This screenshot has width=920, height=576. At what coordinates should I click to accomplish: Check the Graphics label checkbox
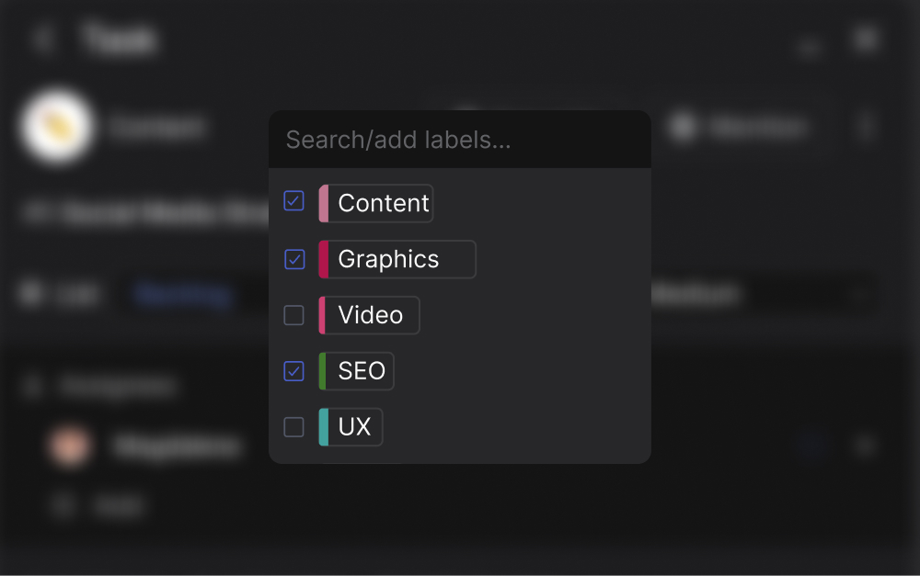pyautogui.click(x=293, y=259)
